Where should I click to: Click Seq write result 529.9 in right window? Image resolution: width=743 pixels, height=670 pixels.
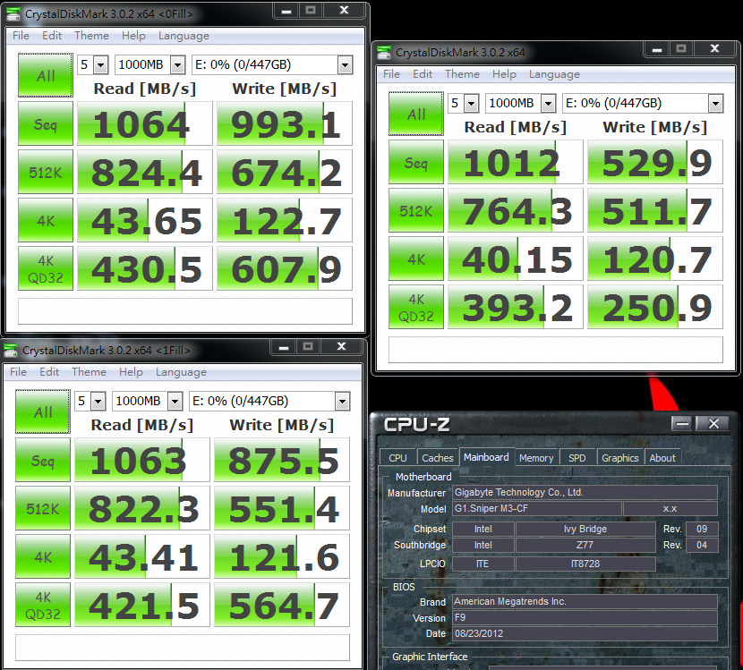655,162
